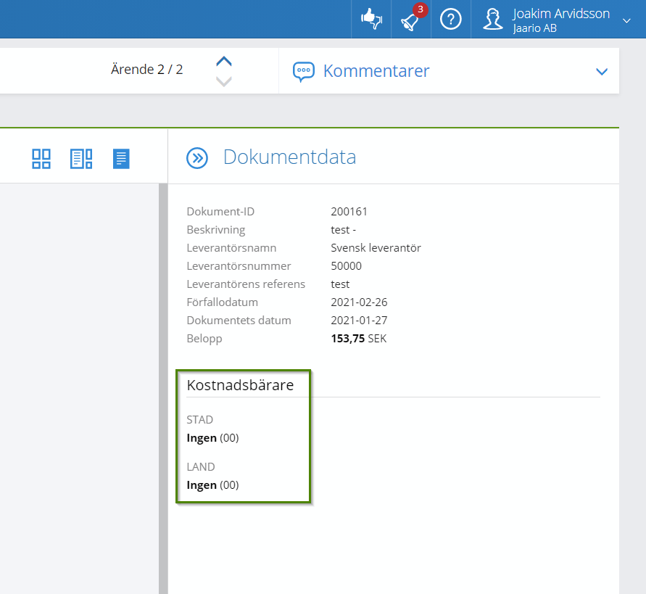Switch to the single document page view

point(121,159)
